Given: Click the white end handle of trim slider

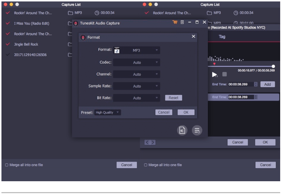Looking at the screenshot, I should [x=273, y=66].
